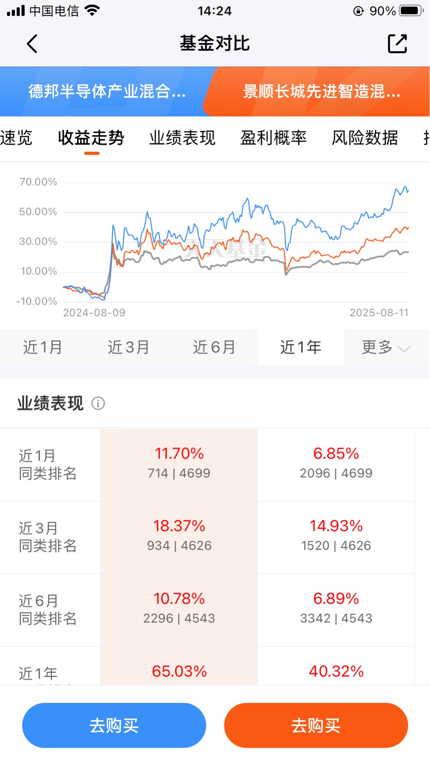The image size is (430, 765).
Task: Tap the blue line peak on chart
Action: coord(405,187)
